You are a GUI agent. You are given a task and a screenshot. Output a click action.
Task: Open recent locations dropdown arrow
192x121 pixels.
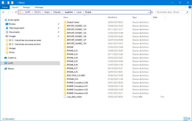click(12, 12)
